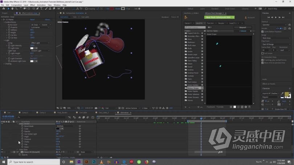The image size is (294, 165).
Task: Choose the Ellipse shape tool
Action: pyautogui.click(x=33, y=9)
